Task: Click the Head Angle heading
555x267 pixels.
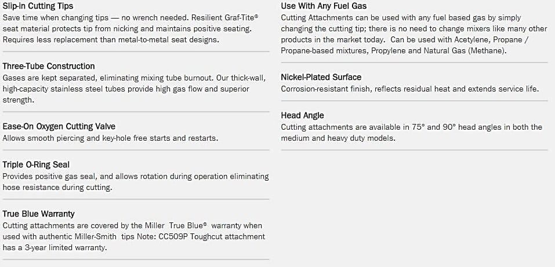Action: 302,115
